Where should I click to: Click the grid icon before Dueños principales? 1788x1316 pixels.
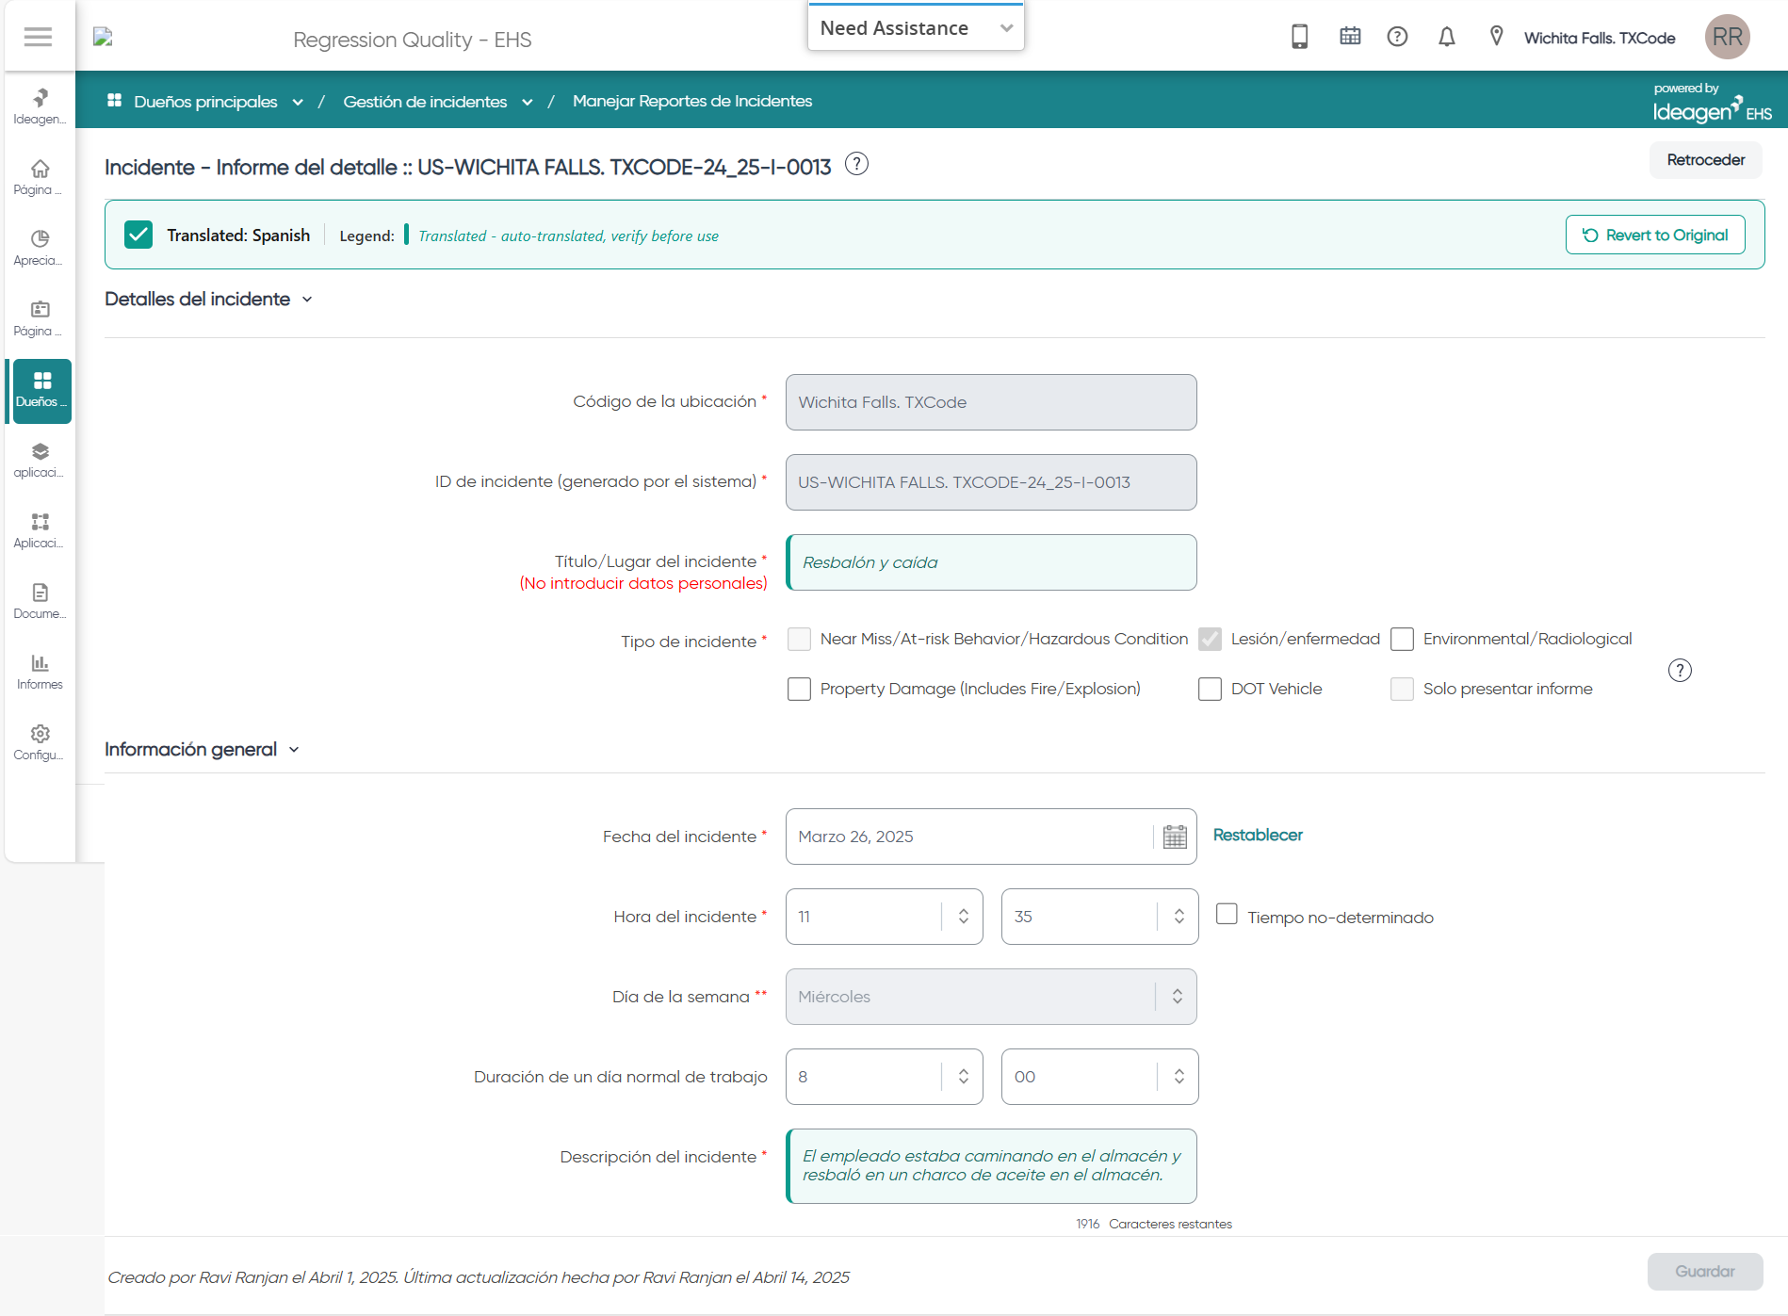(115, 100)
